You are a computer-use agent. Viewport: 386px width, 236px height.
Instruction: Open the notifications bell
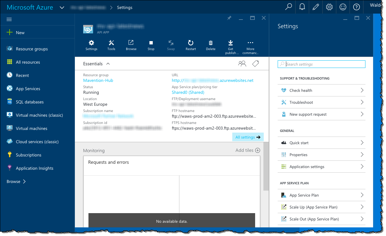tap(302, 7)
